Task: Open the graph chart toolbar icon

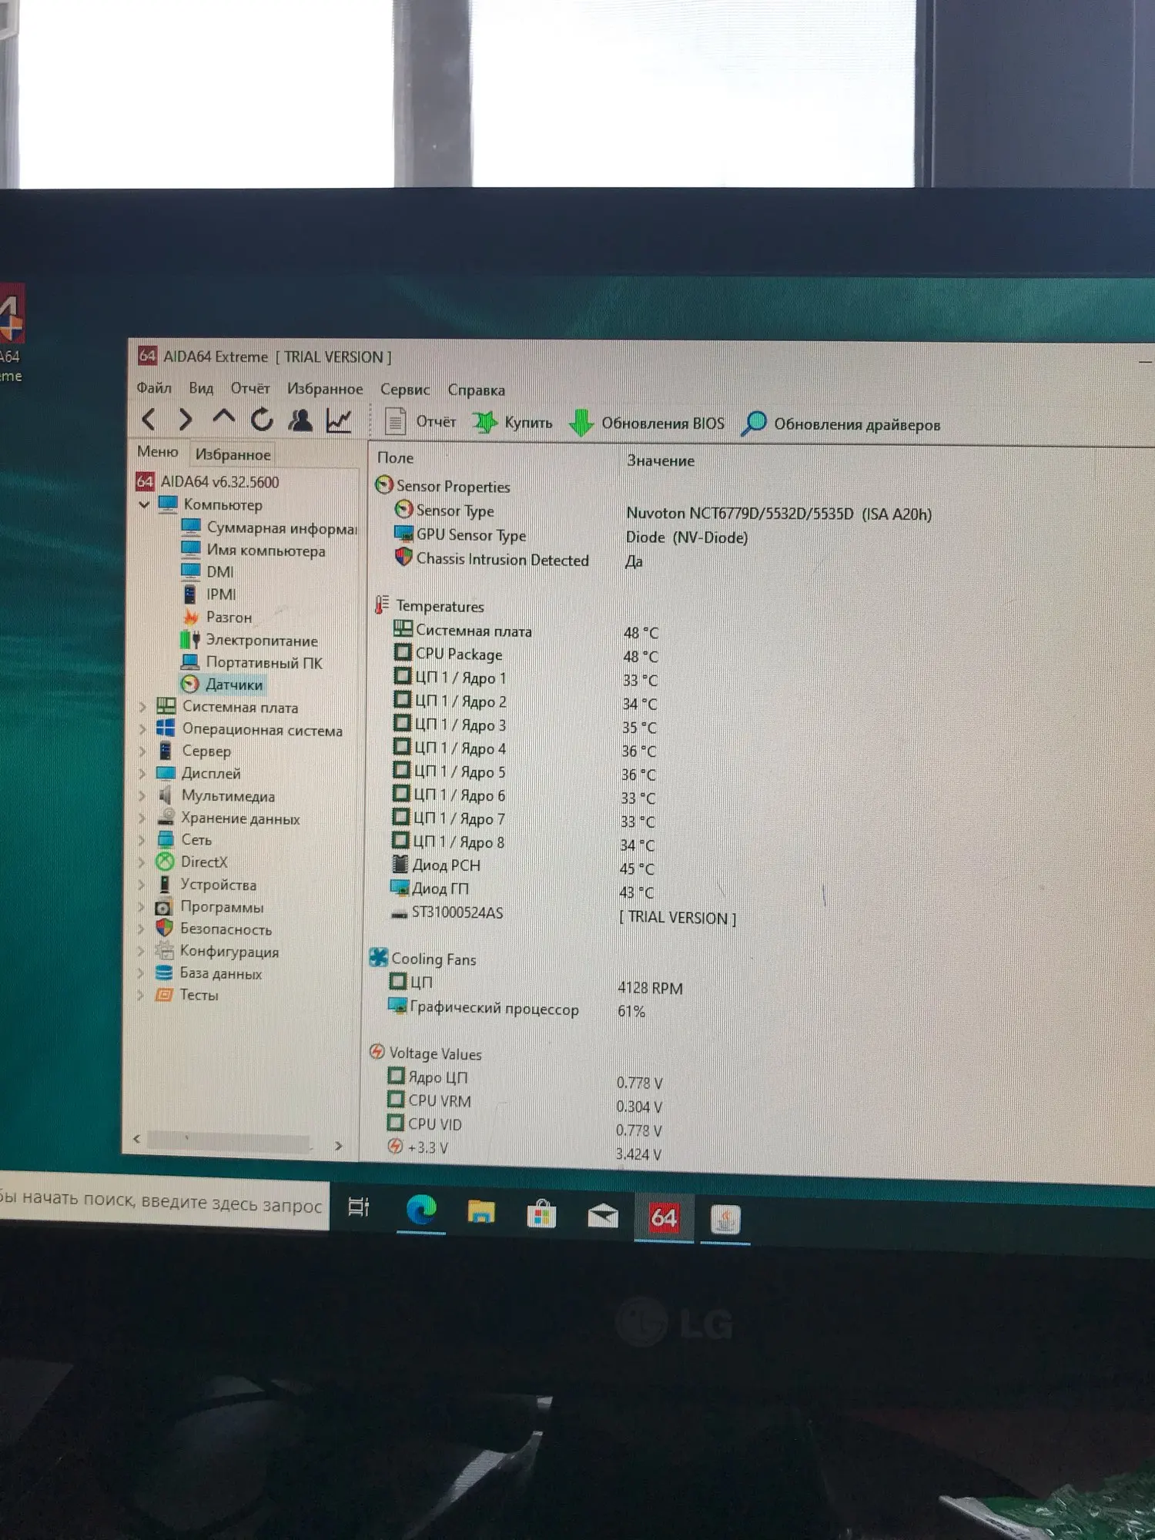Action: pyautogui.click(x=339, y=420)
